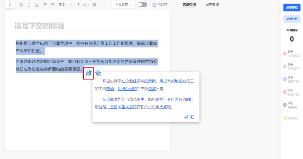Click the swap/replace arrows icon in popup

pos(186,117)
